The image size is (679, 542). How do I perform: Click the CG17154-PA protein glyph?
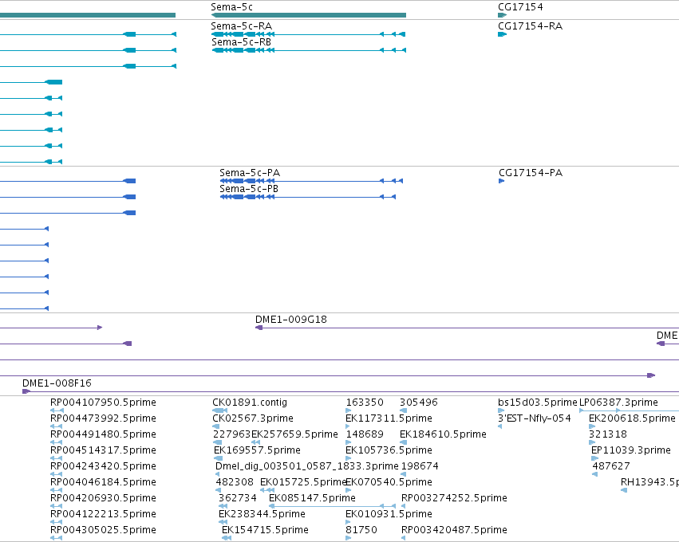tap(501, 181)
